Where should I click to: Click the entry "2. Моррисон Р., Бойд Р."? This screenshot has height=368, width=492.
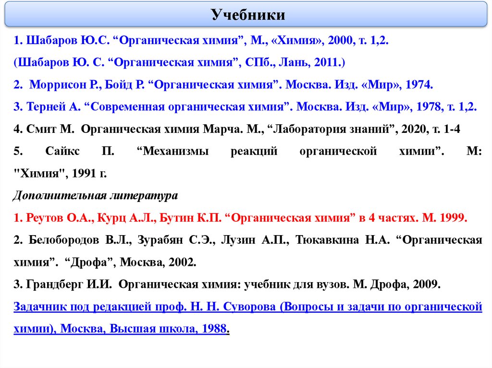223,84
